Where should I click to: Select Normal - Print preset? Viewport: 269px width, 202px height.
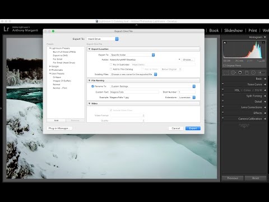[60, 88]
